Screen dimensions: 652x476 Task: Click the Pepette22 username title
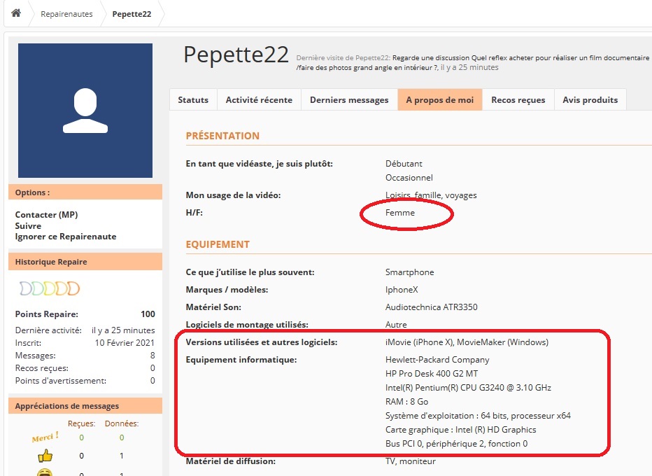click(x=236, y=55)
